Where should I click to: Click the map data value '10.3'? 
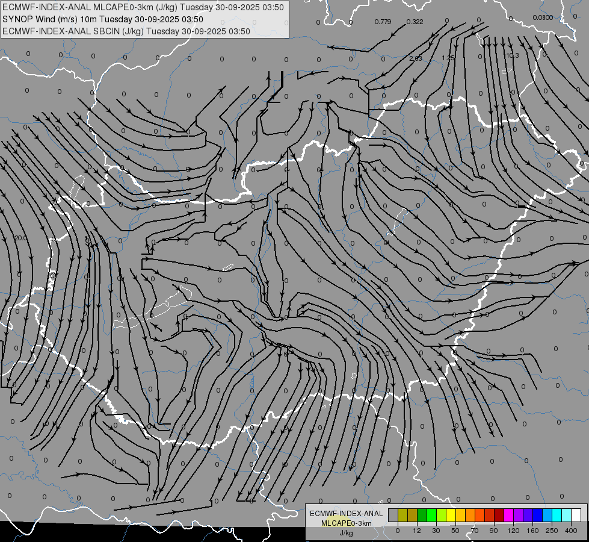513,55
